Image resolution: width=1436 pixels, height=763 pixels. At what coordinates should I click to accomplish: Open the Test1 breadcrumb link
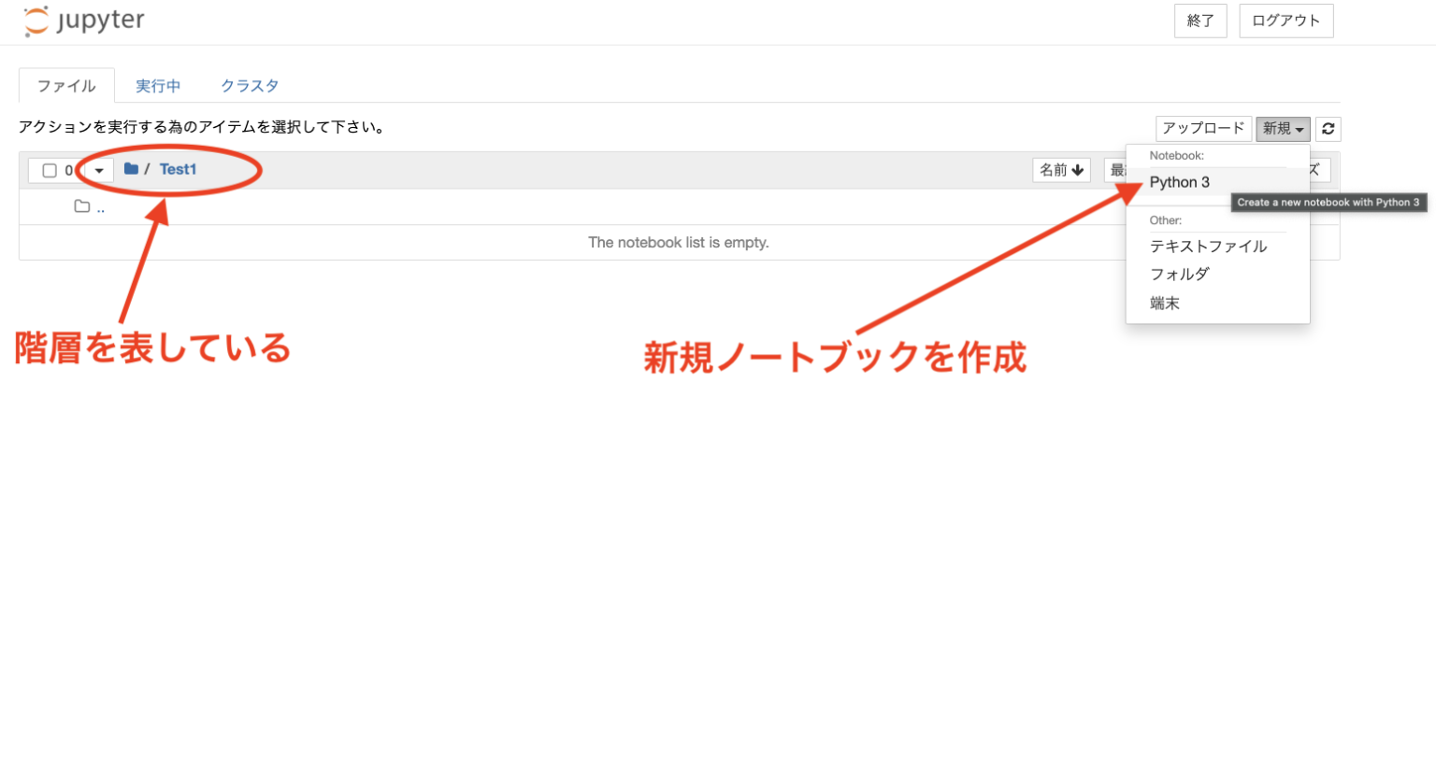coord(178,169)
